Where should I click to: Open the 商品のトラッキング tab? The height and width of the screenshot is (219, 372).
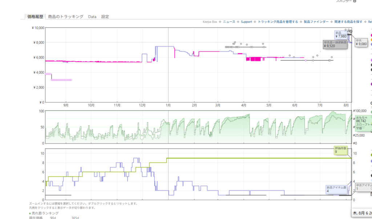tap(65, 17)
